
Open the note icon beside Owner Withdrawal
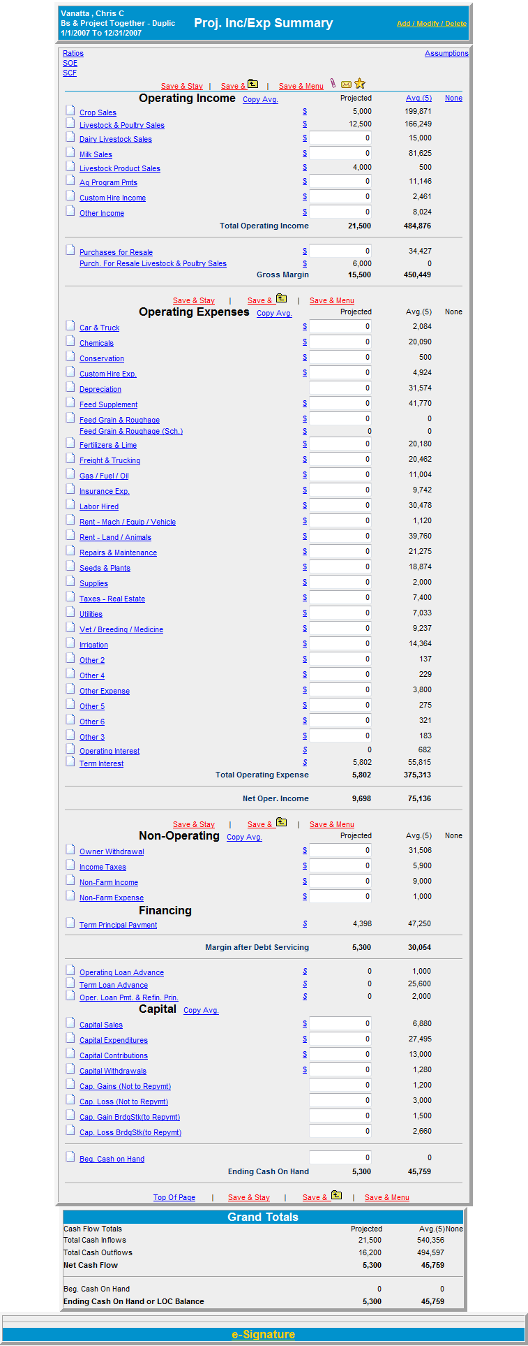70,849
